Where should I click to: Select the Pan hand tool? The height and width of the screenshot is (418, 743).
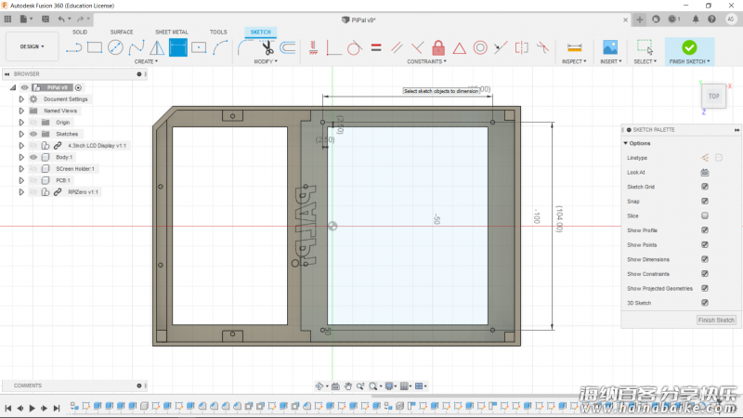pos(347,386)
